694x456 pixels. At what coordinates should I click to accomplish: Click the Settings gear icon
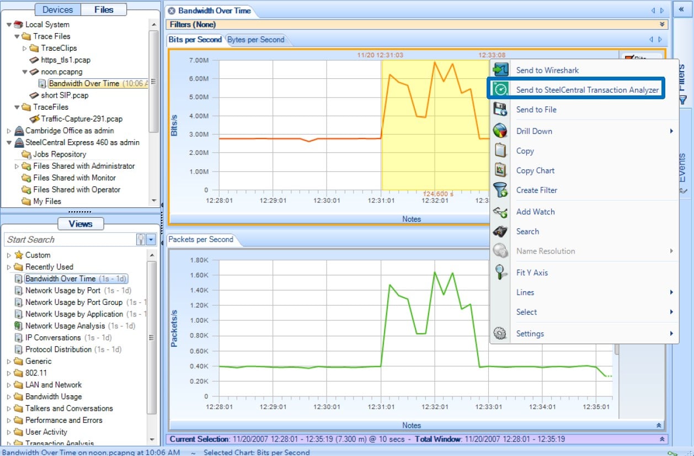point(500,334)
